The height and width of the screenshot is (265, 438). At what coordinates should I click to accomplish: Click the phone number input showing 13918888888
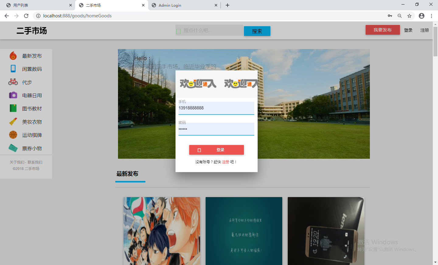coord(216,108)
